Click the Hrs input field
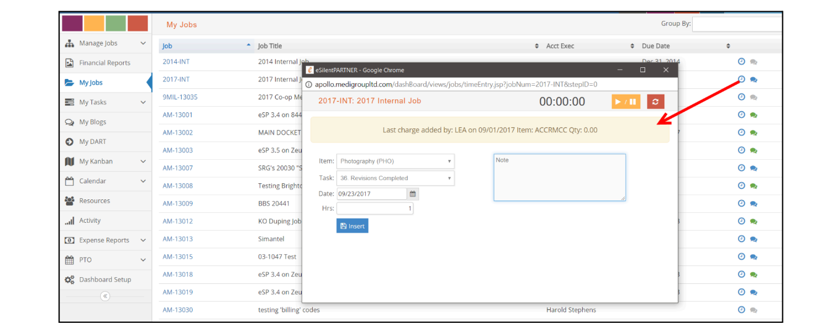Viewport: 817px width, 329px height. click(x=375, y=209)
